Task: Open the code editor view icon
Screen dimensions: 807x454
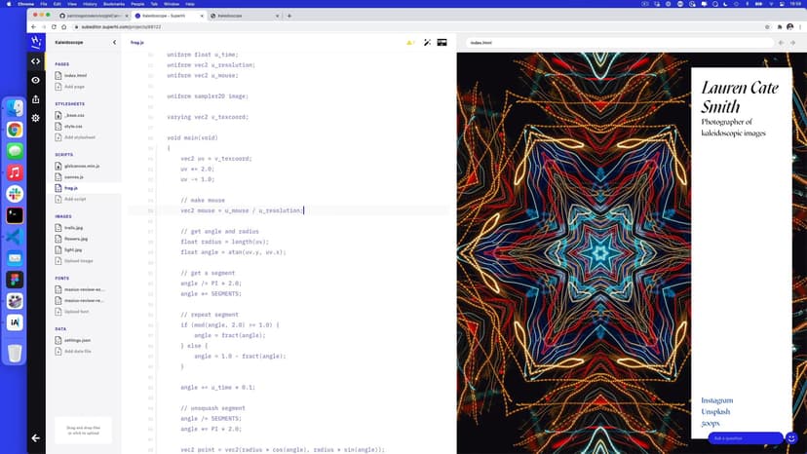Action: [36, 61]
